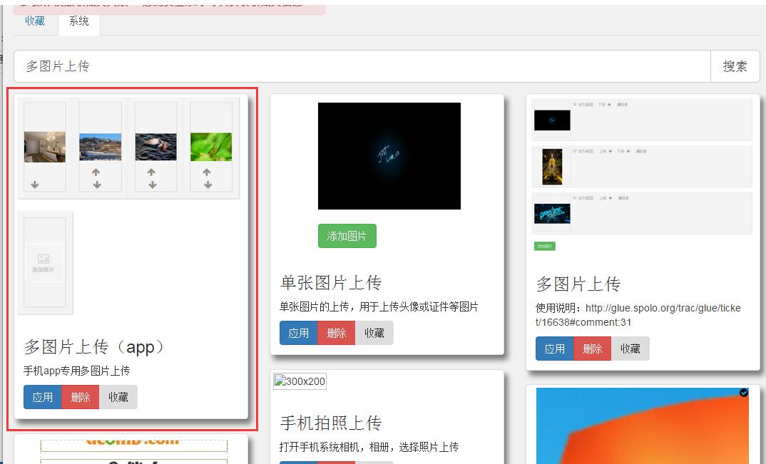Open the blue neon sign thumbnail
The width and height of the screenshot is (766, 464).
(552, 213)
